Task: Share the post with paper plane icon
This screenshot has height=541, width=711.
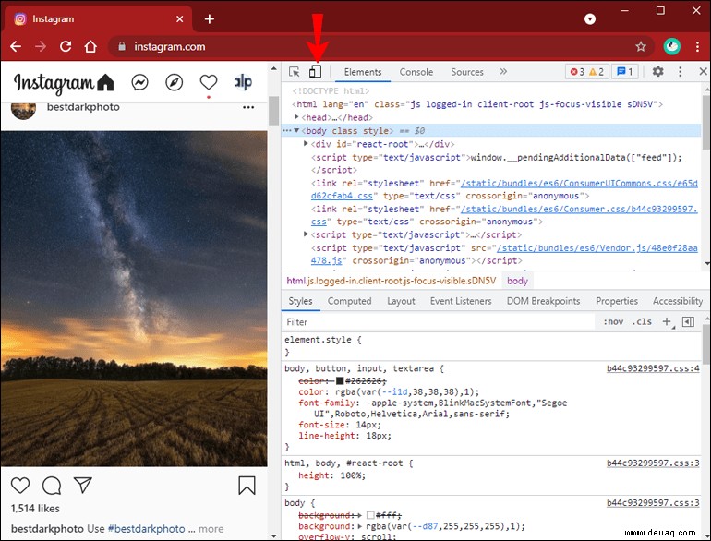Action: (x=83, y=485)
